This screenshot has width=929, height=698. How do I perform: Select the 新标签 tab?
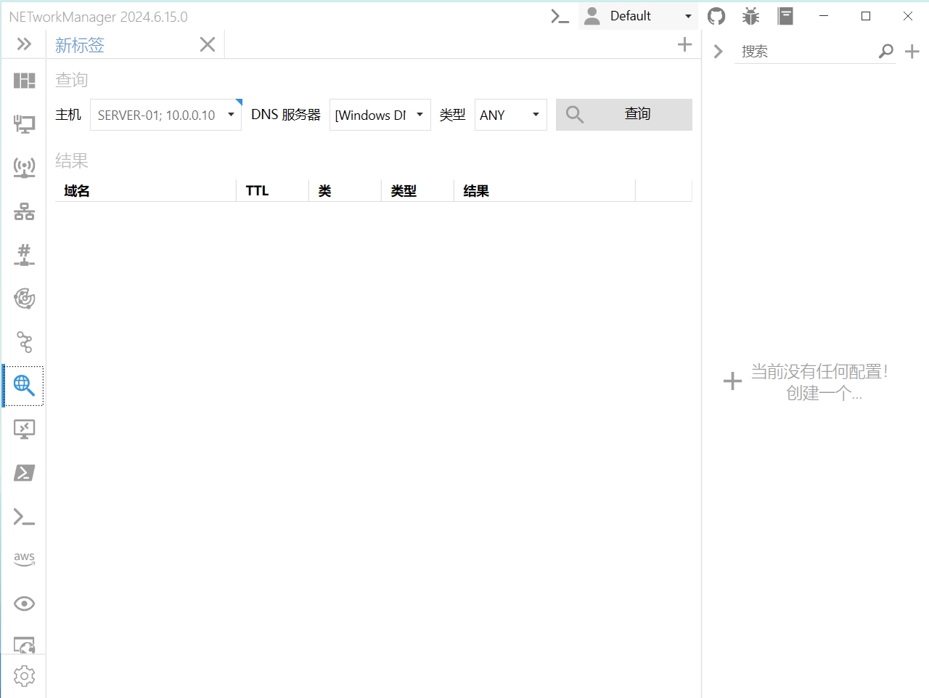tap(80, 45)
